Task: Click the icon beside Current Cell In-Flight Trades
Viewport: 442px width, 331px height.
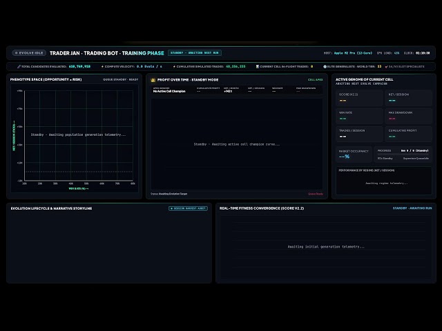Action: [258, 67]
